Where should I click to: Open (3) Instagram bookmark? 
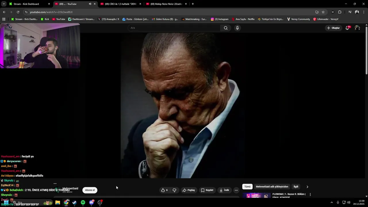220,19
